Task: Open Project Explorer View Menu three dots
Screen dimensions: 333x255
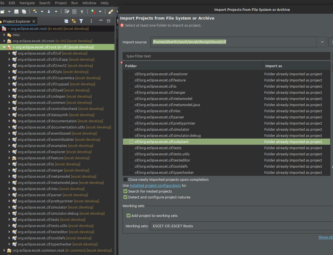Action: tap(91, 21)
